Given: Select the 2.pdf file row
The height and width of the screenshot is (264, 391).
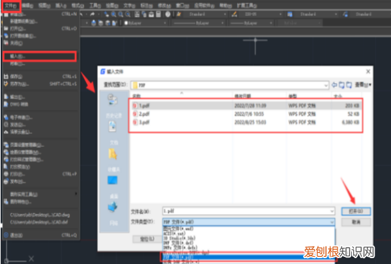Looking at the screenshot, I should (246, 114).
